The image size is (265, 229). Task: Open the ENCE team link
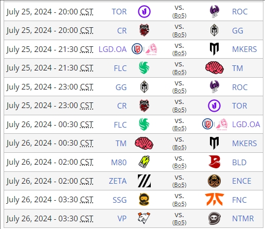[241, 181]
